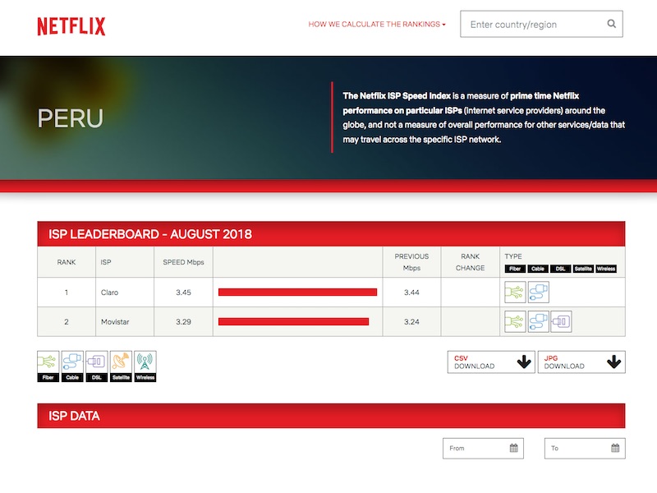The image size is (657, 493).
Task: Select the Movistar ISP name
Action: (115, 321)
